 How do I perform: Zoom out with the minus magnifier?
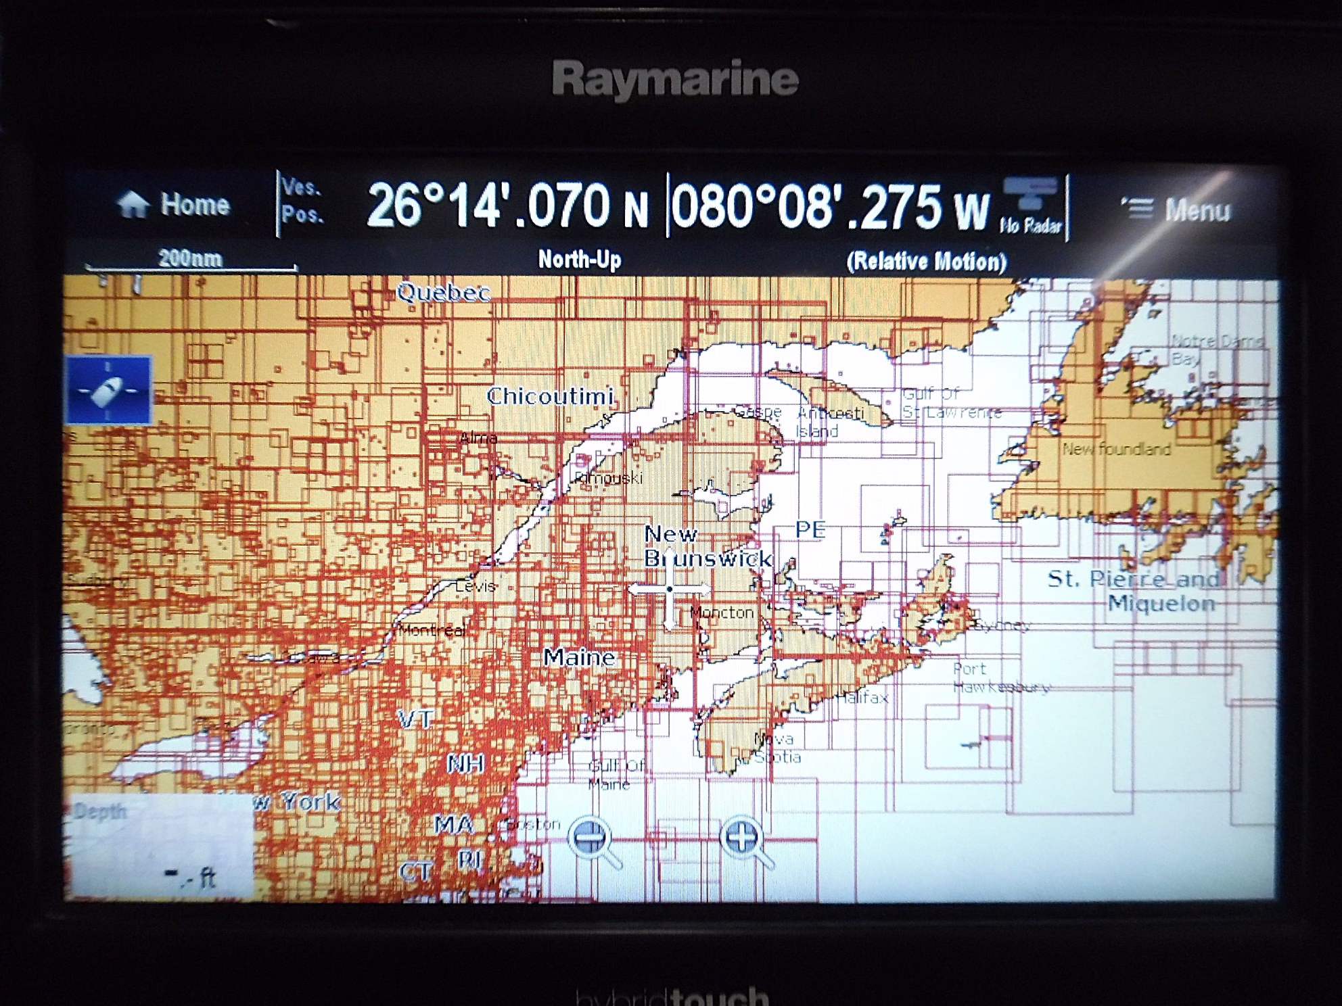point(596,842)
